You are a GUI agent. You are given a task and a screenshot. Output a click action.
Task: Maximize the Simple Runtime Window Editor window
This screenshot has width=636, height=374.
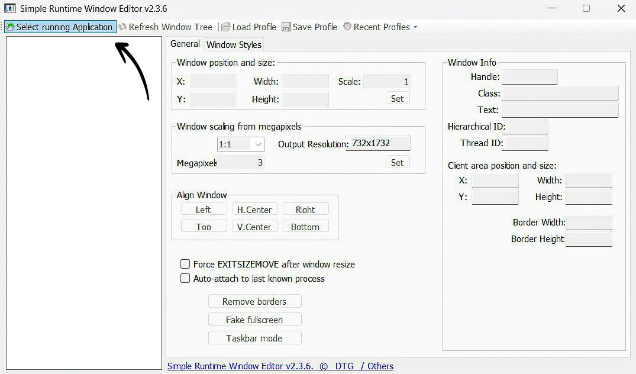[586, 8]
